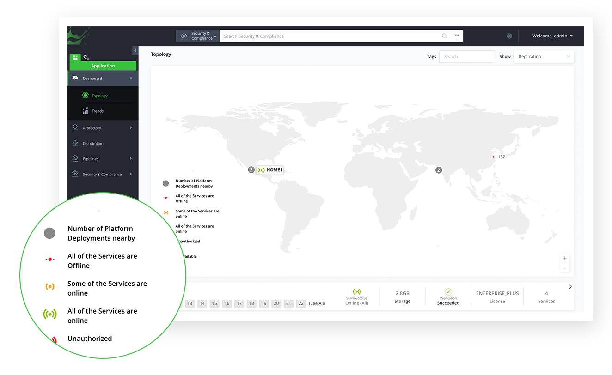Expand the Artifactory menu item
Image resolution: width=612 pixels, height=375 pixels.
point(103,128)
